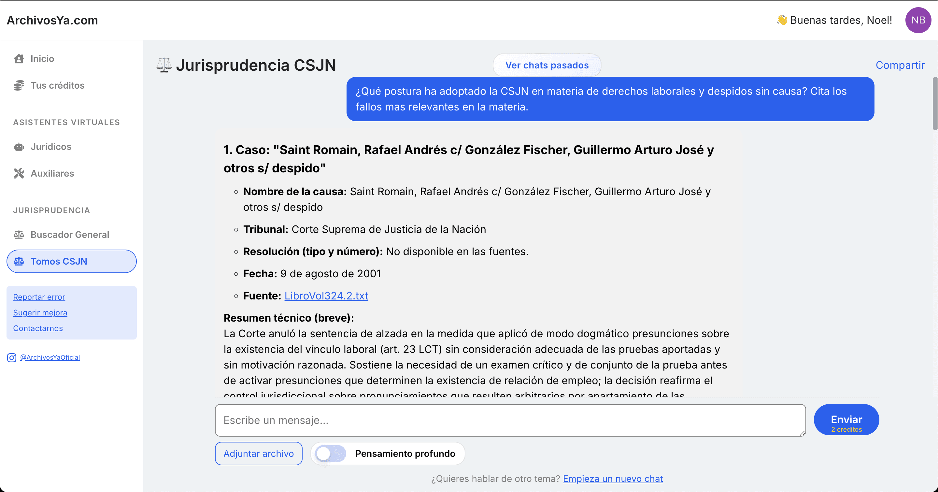
Task: Open the Instagram icon in the sidebar
Action: [x=11, y=358]
